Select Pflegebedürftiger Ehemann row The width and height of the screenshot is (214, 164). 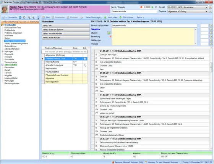(65, 75)
